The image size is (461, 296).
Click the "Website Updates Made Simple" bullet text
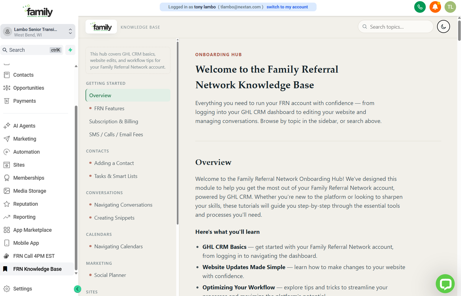click(244, 267)
